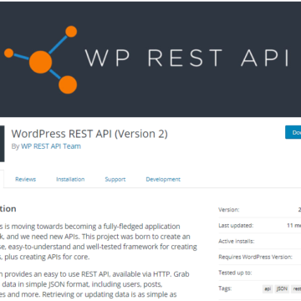Switch to the Development tab
This screenshot has width=301, height=301.
[163, 179]
